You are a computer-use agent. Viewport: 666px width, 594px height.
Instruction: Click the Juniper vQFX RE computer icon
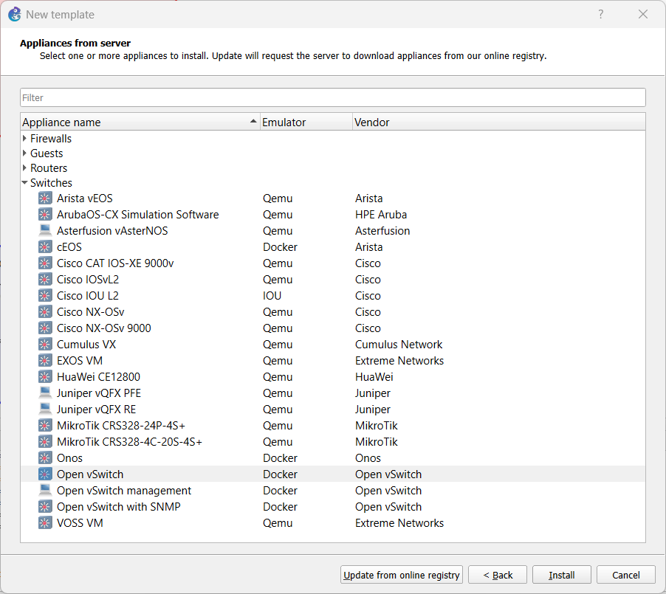pyautogui.click(x=45, y=410)
